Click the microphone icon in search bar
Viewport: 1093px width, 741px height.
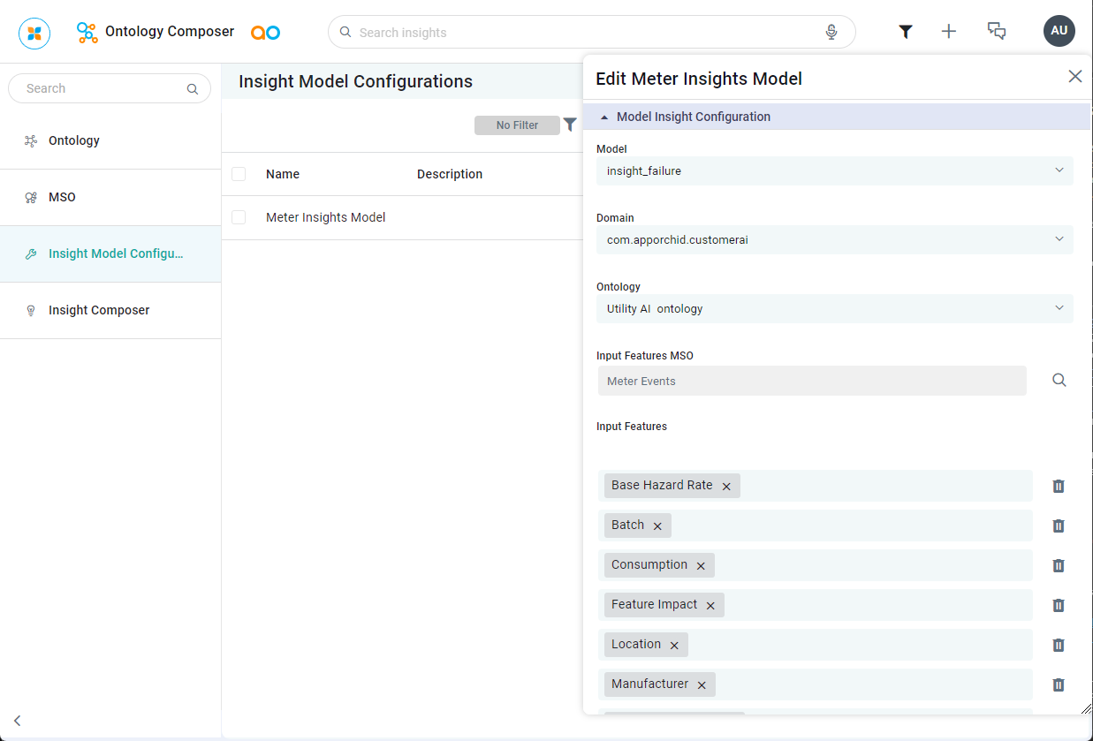(831, 32)
